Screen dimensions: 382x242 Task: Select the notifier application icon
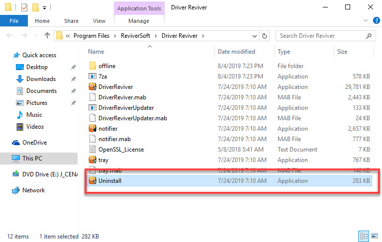point(93,128)
